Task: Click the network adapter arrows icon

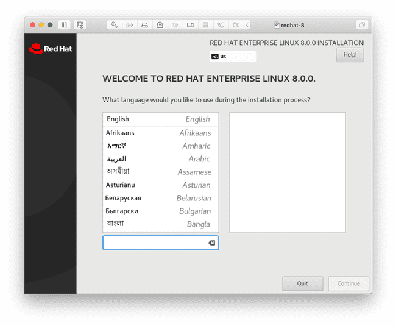Action: 130,25
